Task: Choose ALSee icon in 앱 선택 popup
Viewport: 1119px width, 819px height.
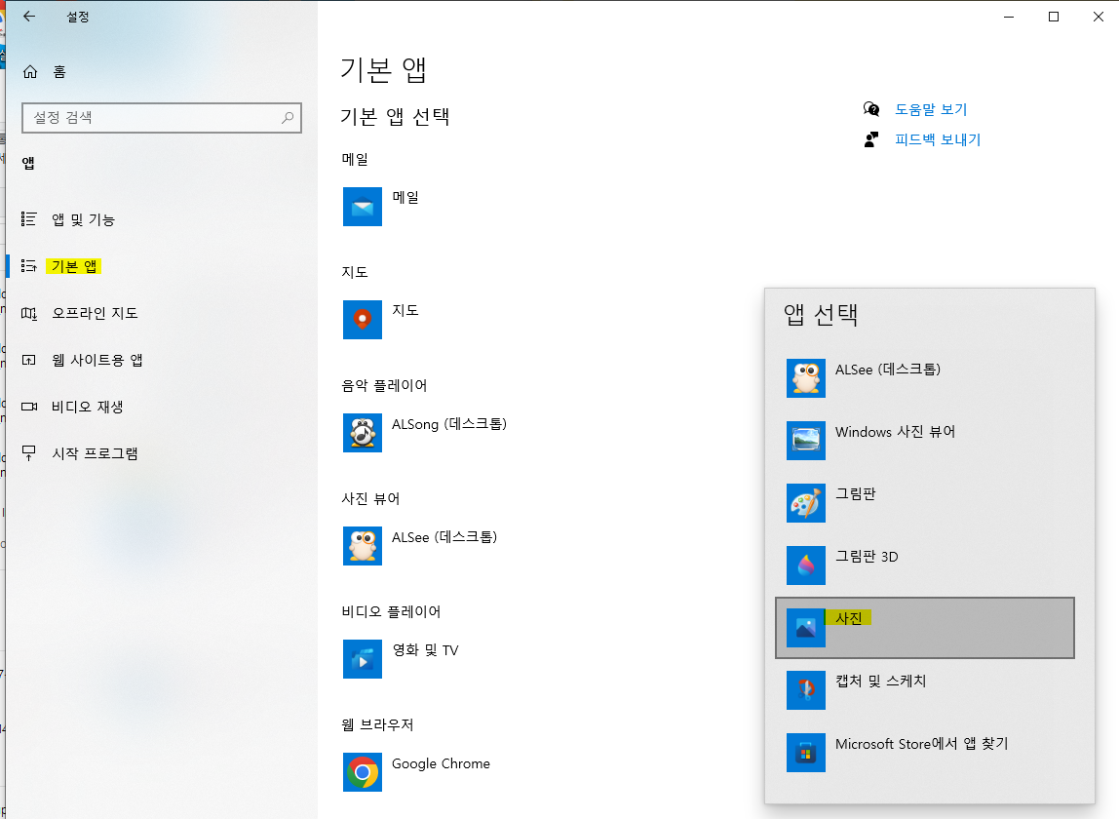Action: pos(806,377)
